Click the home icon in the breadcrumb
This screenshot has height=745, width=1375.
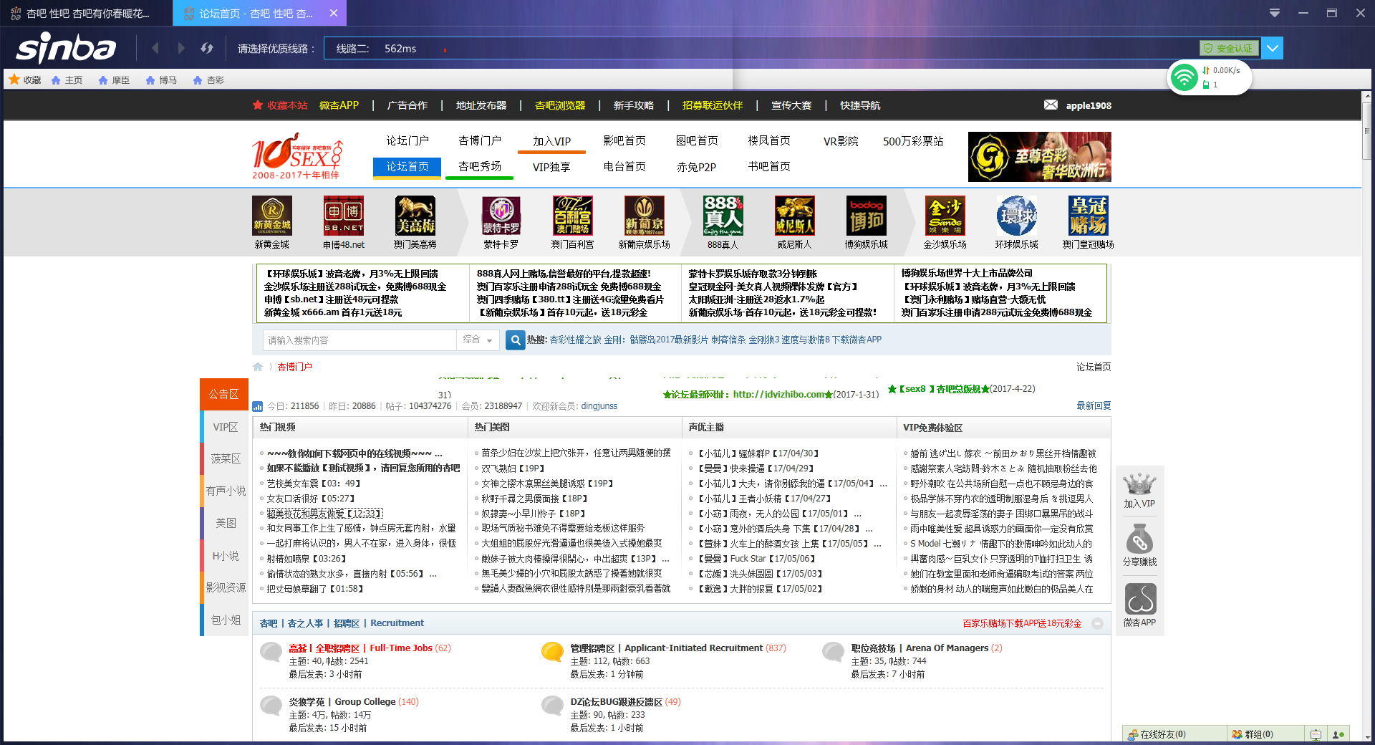point(258,367)
